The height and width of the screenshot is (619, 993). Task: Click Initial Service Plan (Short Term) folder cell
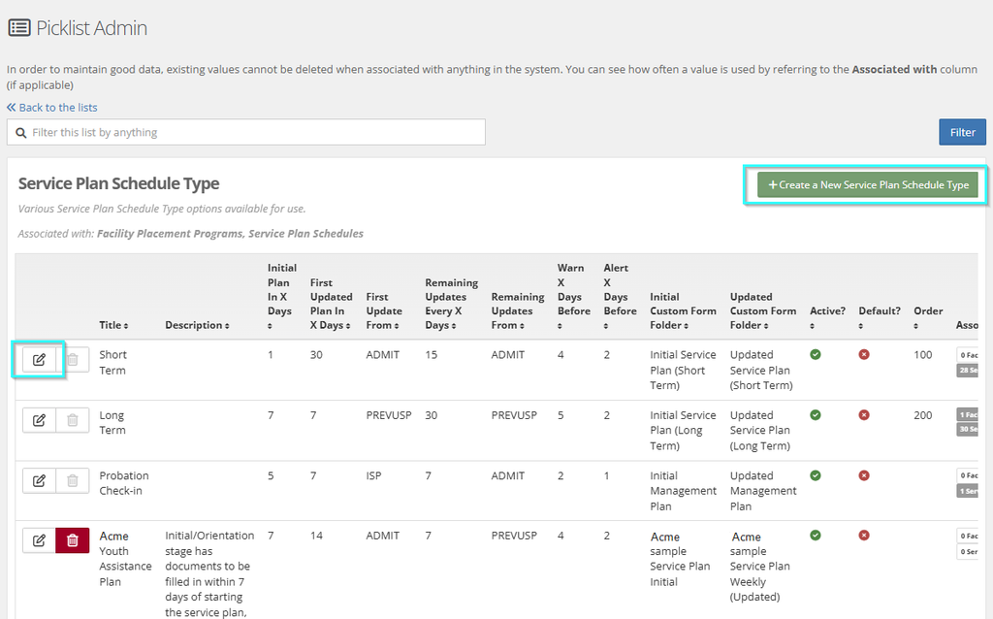point(683,370)
